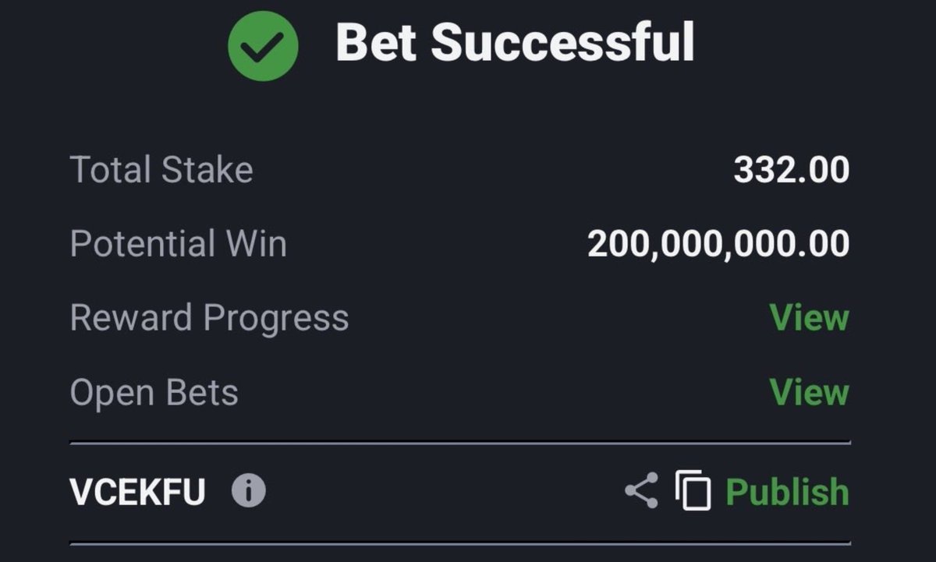This screenshot has height=562, width=936.
Task: Tap the share icon for booking code
Action: (641, 491)
